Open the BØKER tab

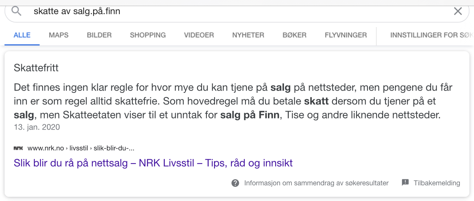tap(294, 35)
